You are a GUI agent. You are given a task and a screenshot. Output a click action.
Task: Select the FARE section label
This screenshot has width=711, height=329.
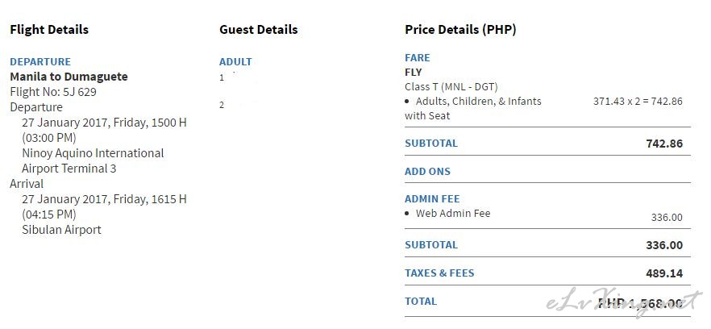click(418, 57)
